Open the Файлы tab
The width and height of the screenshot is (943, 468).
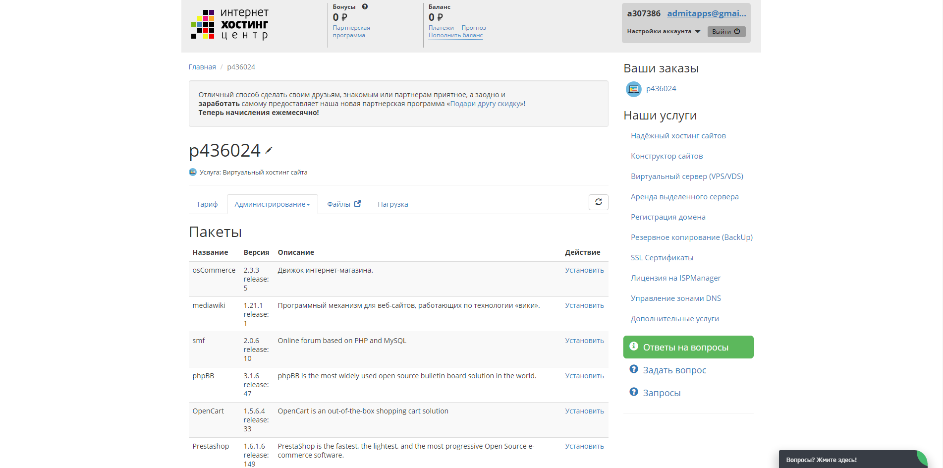[x=344, y=204]
